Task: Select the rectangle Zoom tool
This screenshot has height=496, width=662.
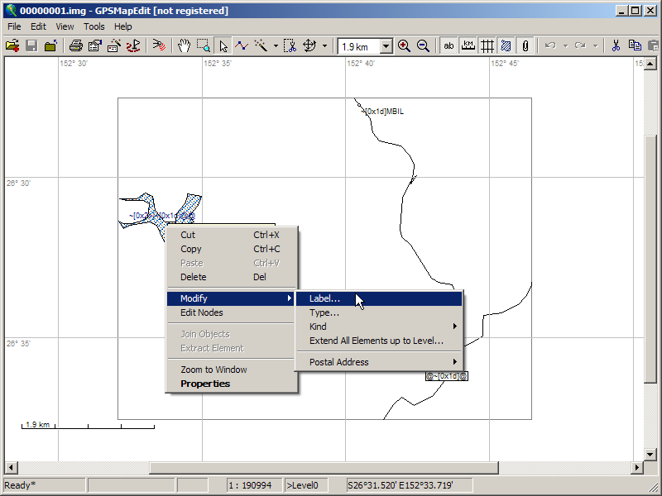Action: click(204, 46)
